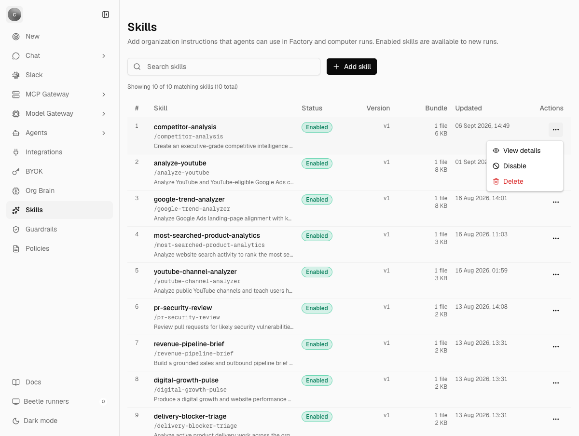Click the analyze-youtube skill name
The width and height of the screenshot is (579, 436).
click(x=180, y=163)
